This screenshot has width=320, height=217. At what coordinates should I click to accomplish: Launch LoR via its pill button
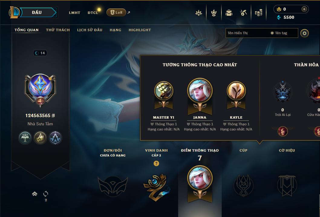[116, 12]
